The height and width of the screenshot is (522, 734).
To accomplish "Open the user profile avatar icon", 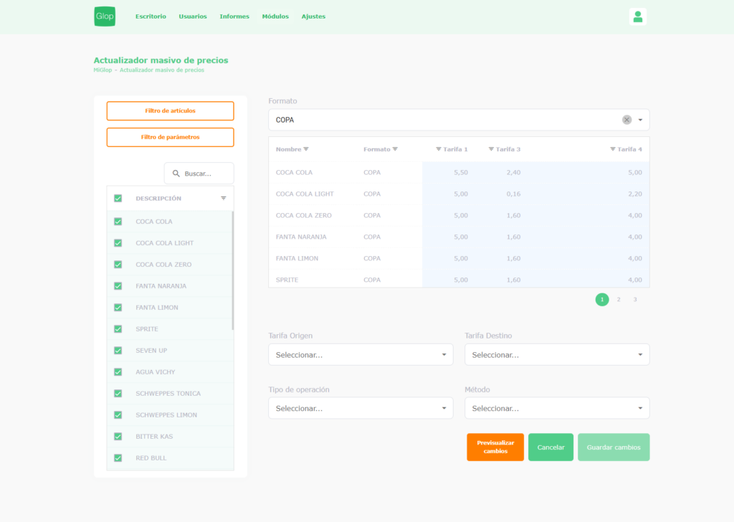I will click(x=637, y=16).
